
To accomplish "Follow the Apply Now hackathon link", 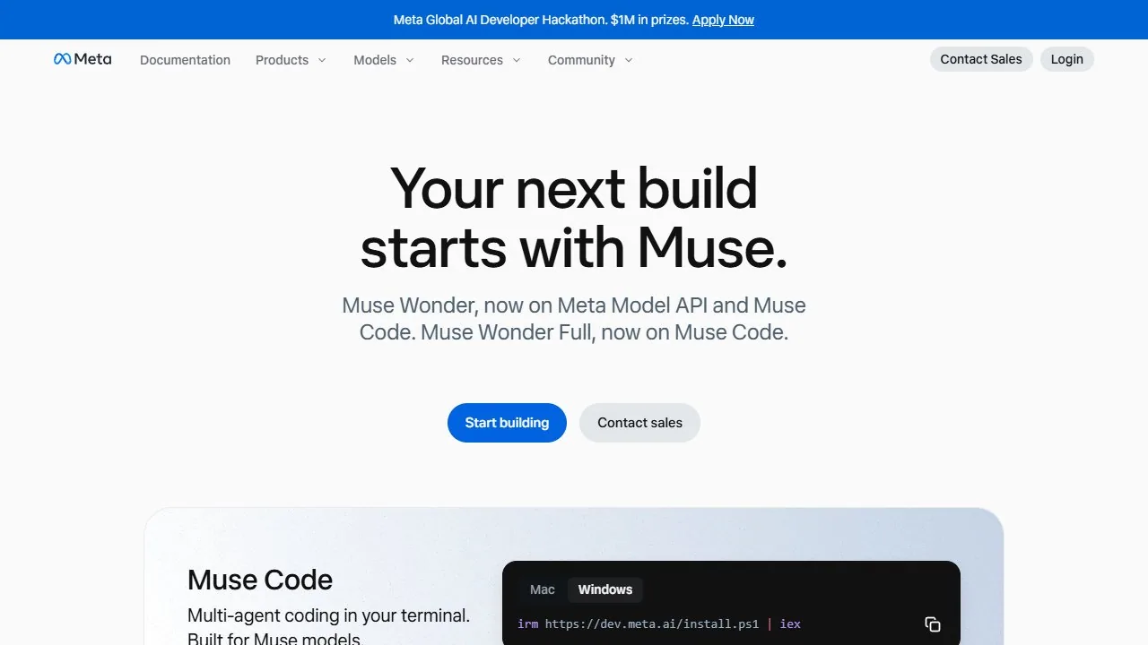I will [x=723, y=20].
